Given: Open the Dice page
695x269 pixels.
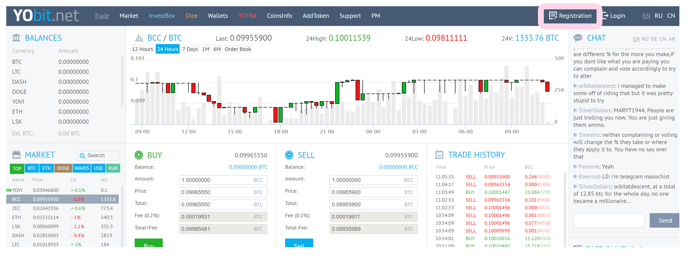Looking at the screenshot, I should tap(191, 16).
